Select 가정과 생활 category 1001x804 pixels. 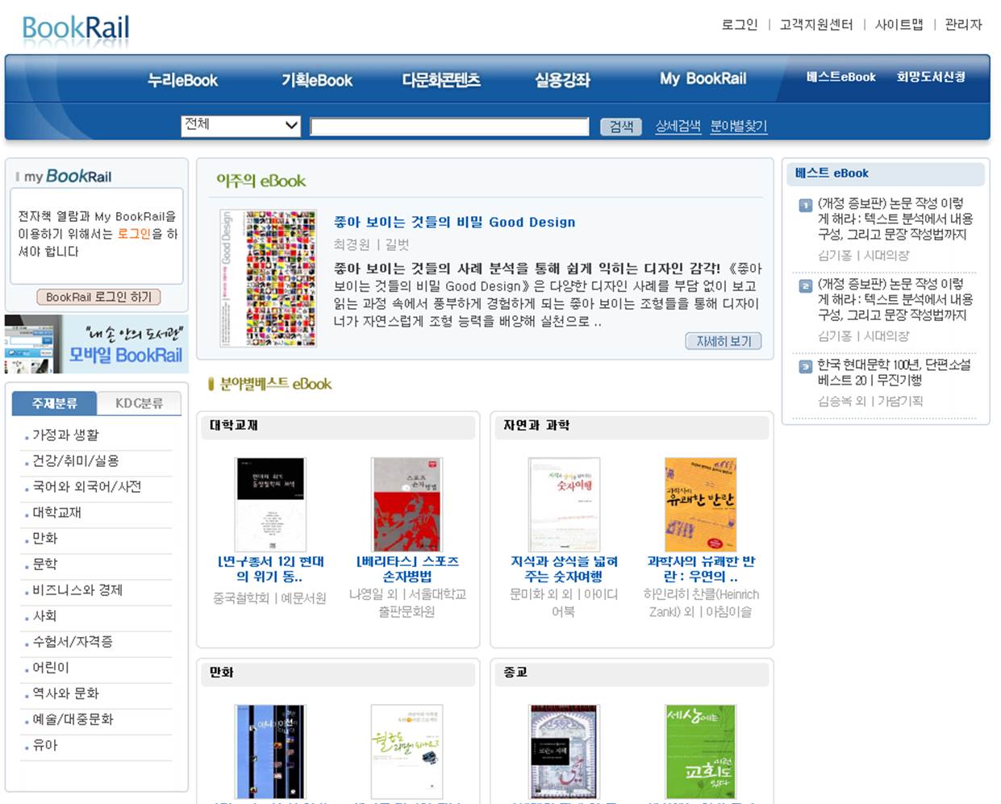(x=65, y=435)
